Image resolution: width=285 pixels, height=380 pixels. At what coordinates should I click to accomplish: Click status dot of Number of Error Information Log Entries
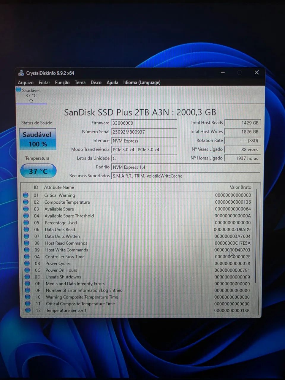tap(28, 290)
